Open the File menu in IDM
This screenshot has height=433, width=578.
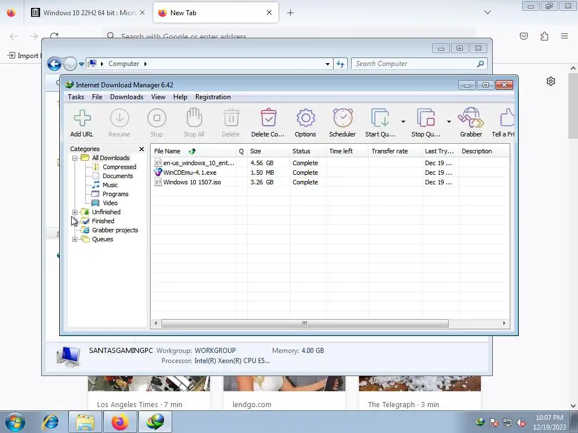(97, 97)
